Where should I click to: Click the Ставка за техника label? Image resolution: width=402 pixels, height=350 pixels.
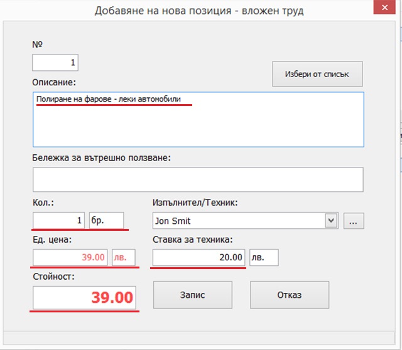click(x=193, y=240)
